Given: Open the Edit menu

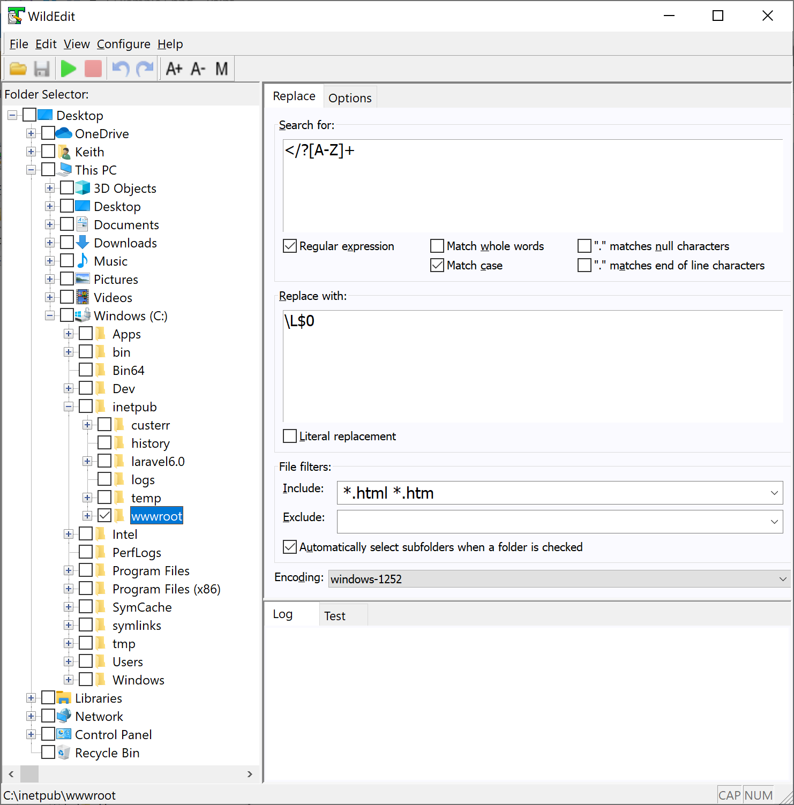Looking at the screenshot, I should point(46,44).
